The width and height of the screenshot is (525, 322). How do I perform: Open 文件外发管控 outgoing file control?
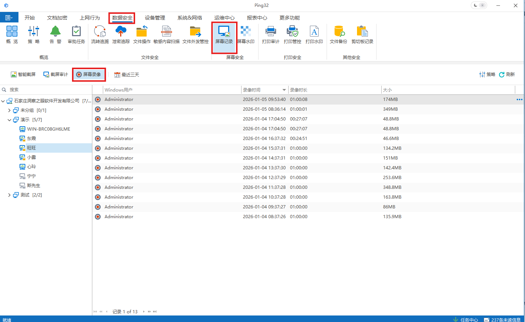(x=195, y=35)
